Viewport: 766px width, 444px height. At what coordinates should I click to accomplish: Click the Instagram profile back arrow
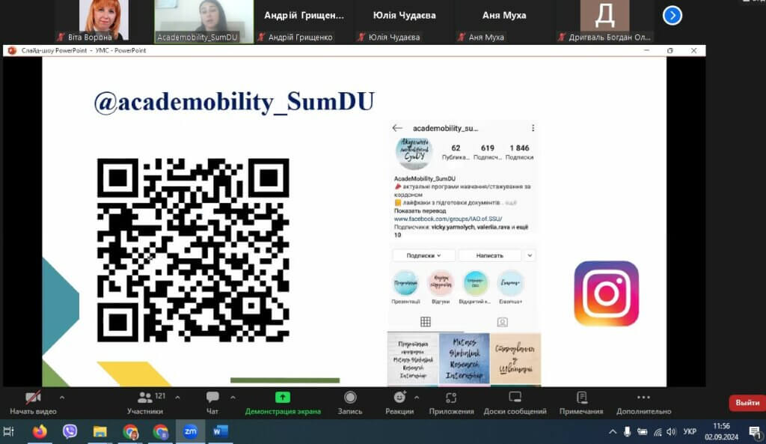click(x=397, y=128)
